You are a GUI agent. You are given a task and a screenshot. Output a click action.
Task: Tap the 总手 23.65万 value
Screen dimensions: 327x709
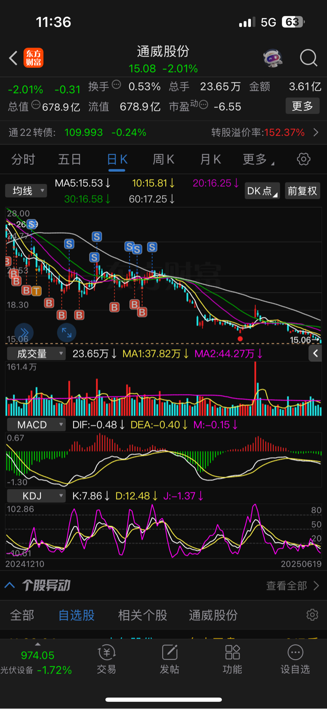pyautogui.click(x=205, y=87)
